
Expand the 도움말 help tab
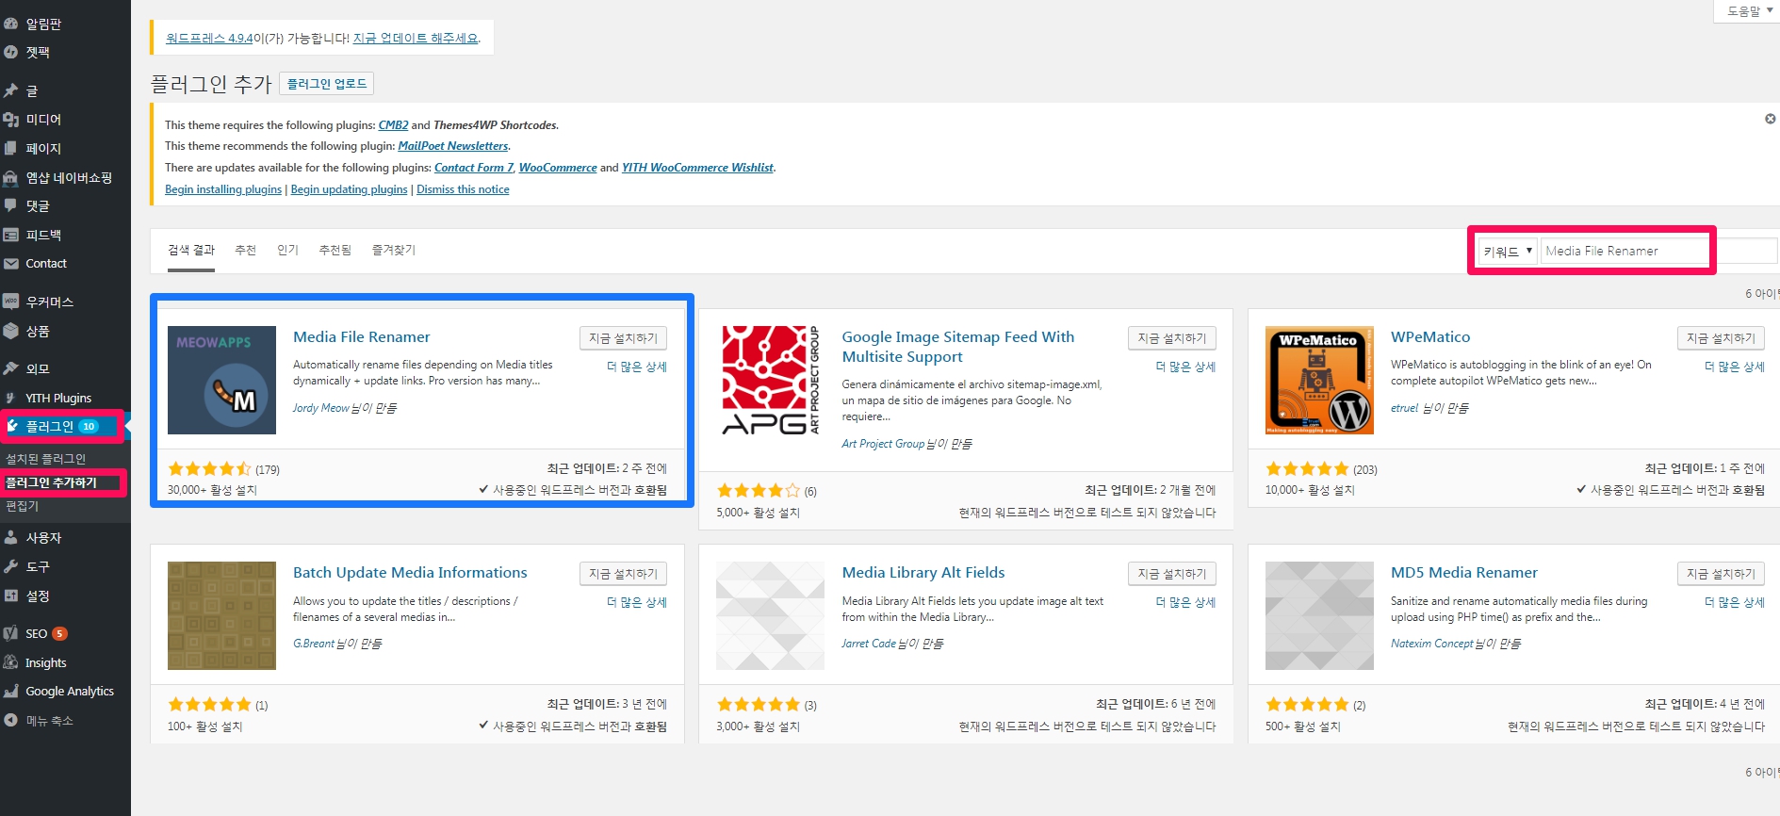coord(1749,11)
